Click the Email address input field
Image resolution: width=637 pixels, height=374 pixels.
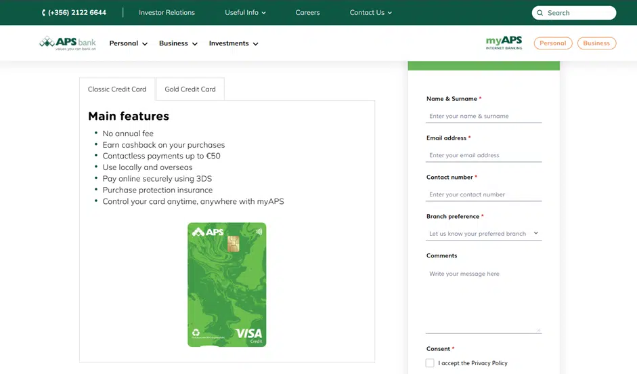[x=483, y=155]
